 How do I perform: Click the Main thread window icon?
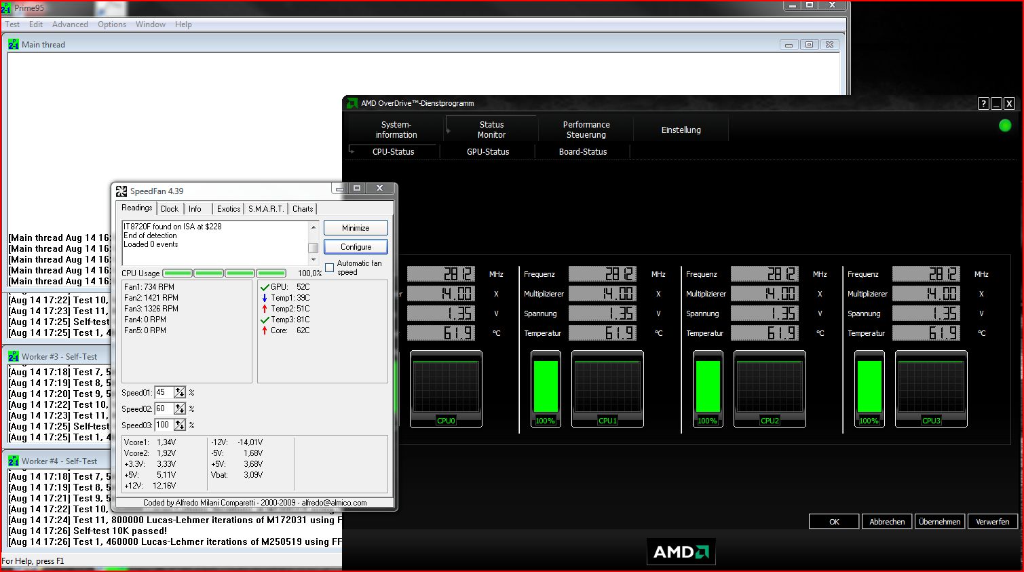point(14,45)
